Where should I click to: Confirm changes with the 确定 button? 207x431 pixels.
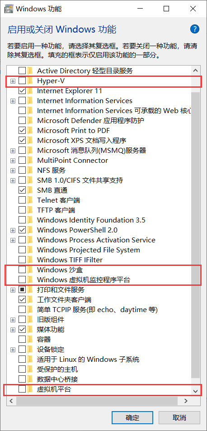click(x=132, y=418)
